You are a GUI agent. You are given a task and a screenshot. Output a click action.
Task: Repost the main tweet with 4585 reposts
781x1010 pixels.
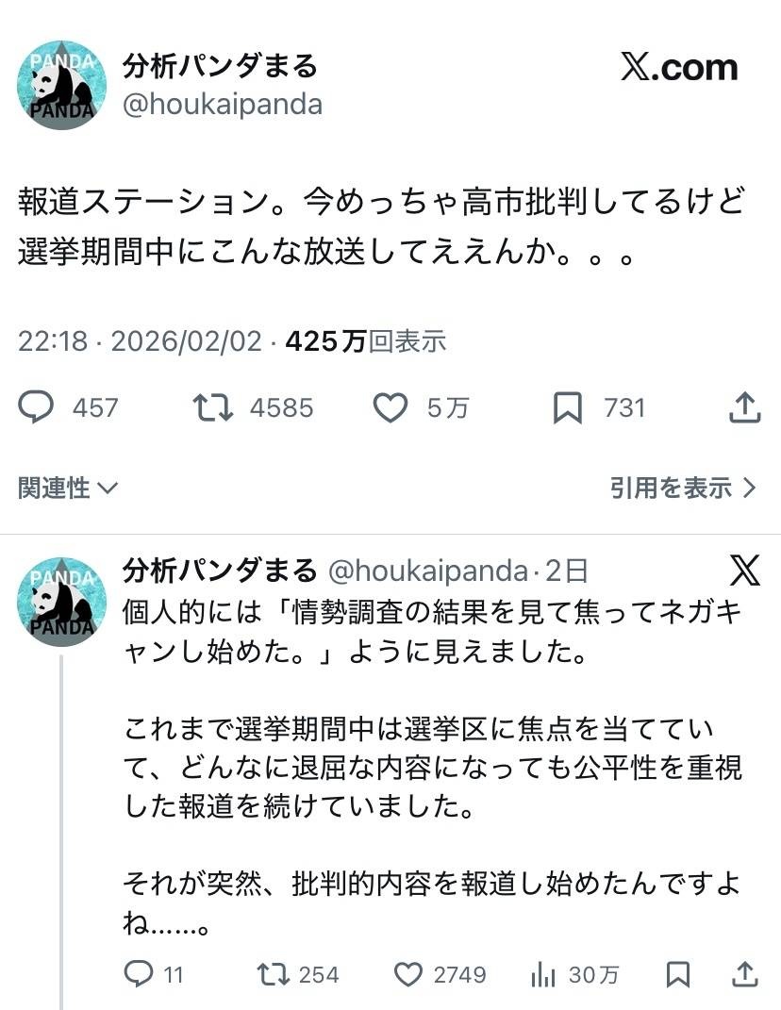click(x=213, y=407)
